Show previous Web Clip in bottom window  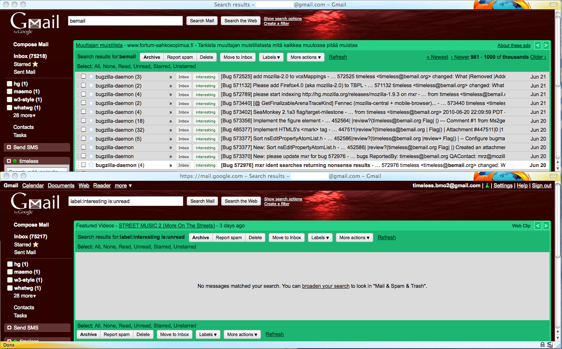(538, 226)
